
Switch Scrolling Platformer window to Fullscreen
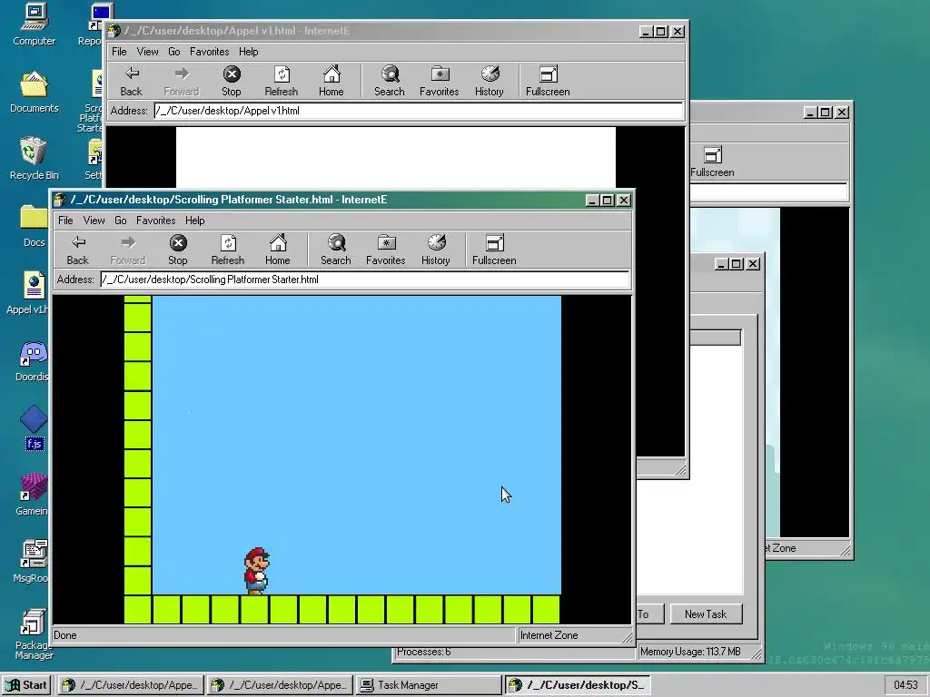tap(494, 250)
